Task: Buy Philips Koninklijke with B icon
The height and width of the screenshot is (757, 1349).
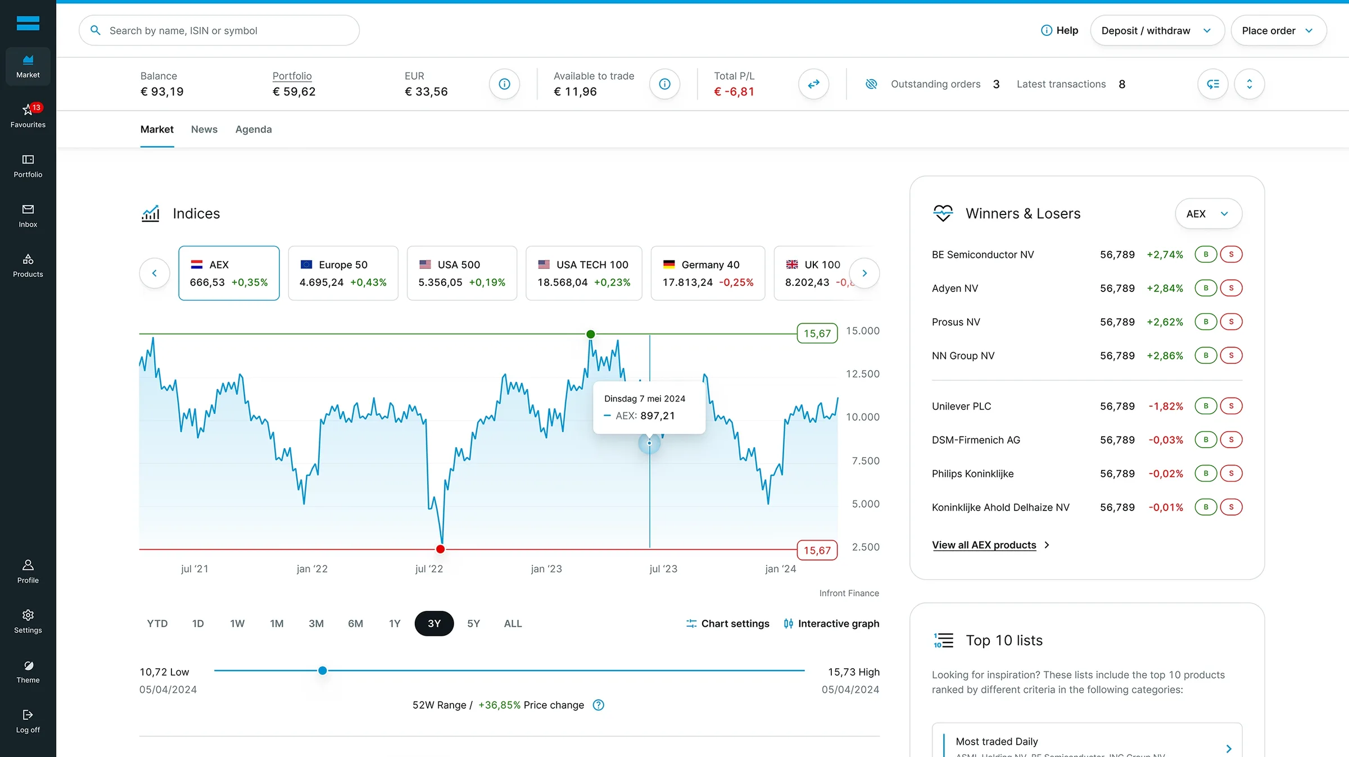Action: [1206, 473]
